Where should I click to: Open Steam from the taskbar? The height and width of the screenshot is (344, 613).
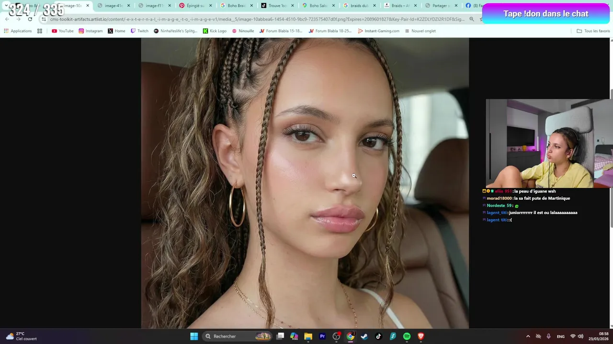(x=364, y=336)
